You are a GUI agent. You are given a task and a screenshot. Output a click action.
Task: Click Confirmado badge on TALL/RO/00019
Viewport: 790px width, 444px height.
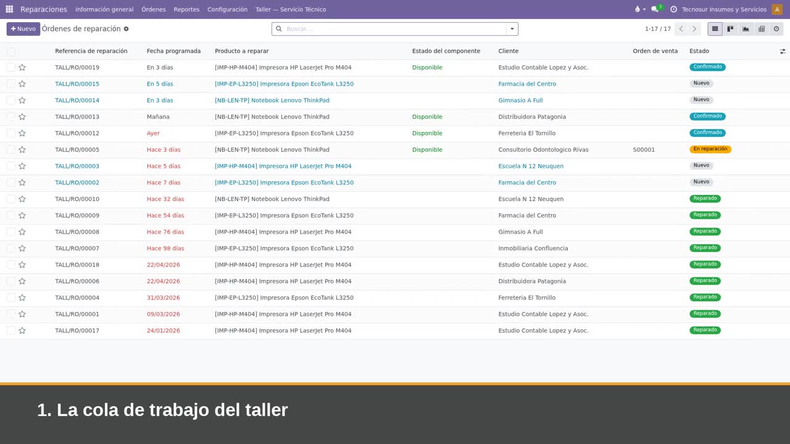707,67
